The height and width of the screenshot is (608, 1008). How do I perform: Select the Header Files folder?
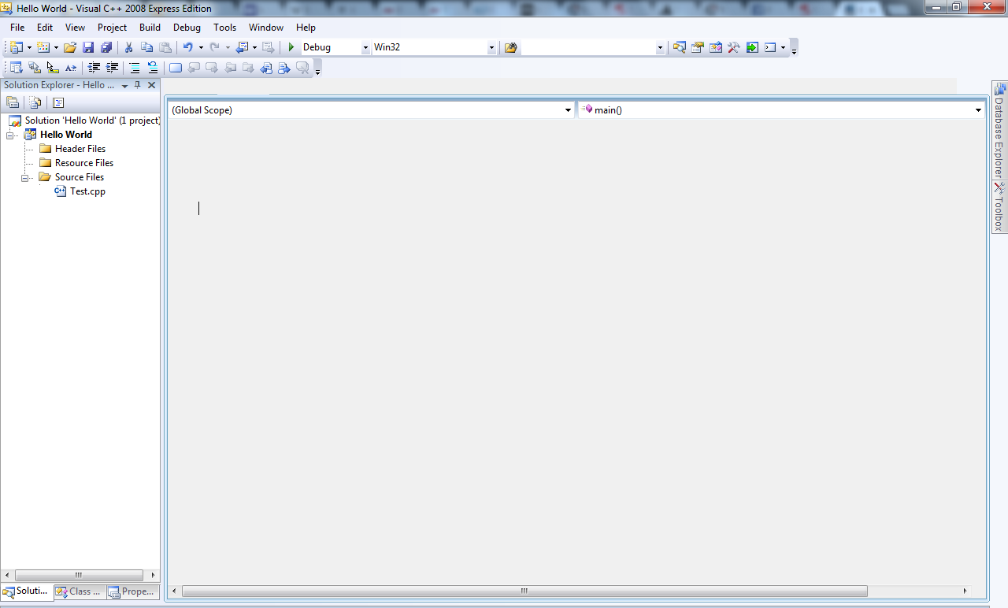point(80,149)
